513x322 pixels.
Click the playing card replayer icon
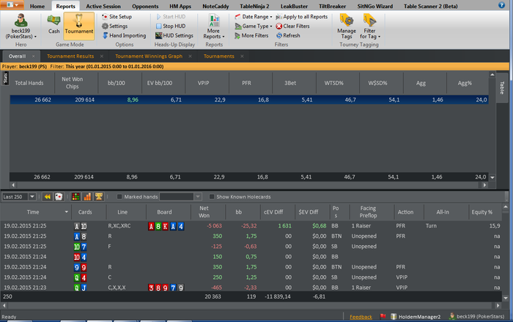[x=59, y=197]
